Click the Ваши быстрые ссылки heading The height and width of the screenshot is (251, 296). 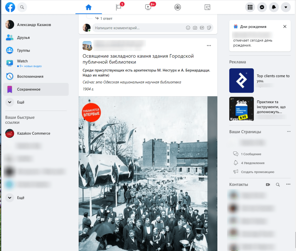click(x=20, y=120)
